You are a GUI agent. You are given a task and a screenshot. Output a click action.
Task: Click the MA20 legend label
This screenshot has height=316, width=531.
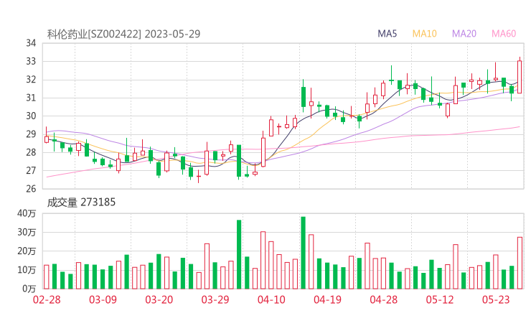(x=464, y=34)
